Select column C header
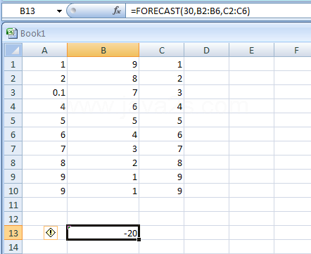The height and width of the screenshot is (254, 311). click(162, 50)
